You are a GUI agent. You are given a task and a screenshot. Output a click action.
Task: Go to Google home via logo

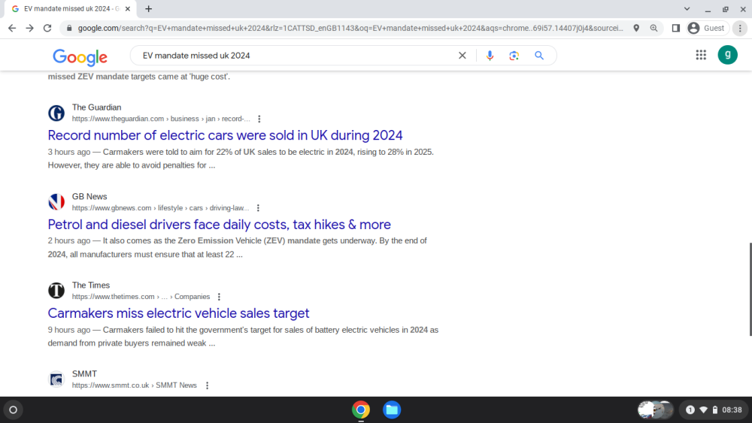(80, 56)
